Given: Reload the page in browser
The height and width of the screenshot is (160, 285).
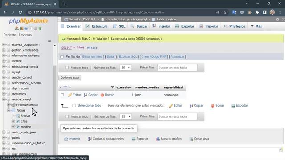Looking at the screenshot, I should (20, 12).
